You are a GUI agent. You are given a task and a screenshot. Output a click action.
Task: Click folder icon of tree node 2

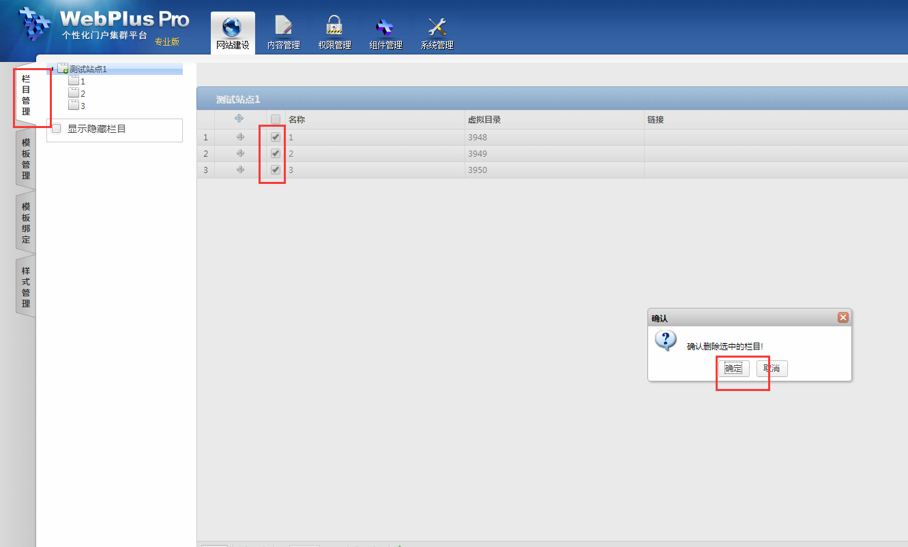pyautogui.click(x=74, y=93)
